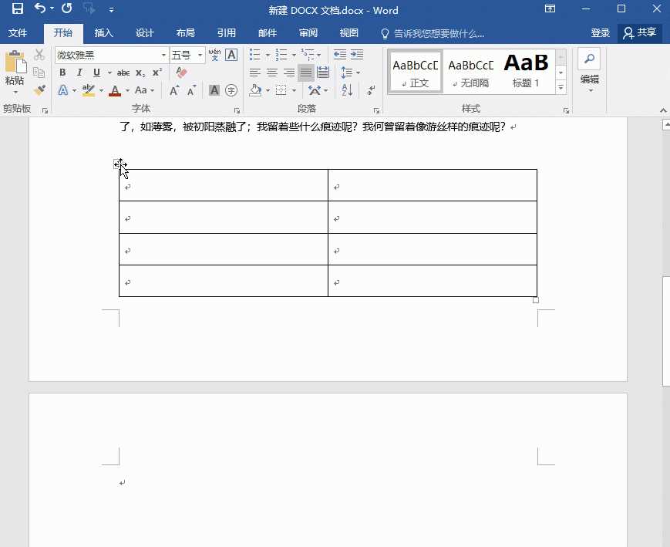Click the Sort (A-Z) icon
Viewport: 670px width, 547px height.
347,90
